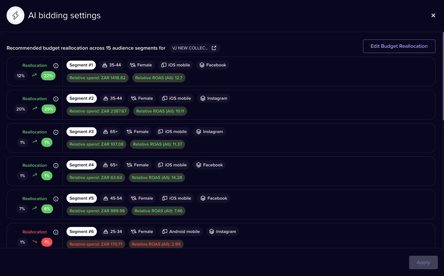
Task: Click the green 22% reallocation badge
Action: pyautogui.click(x=48, y=76)
